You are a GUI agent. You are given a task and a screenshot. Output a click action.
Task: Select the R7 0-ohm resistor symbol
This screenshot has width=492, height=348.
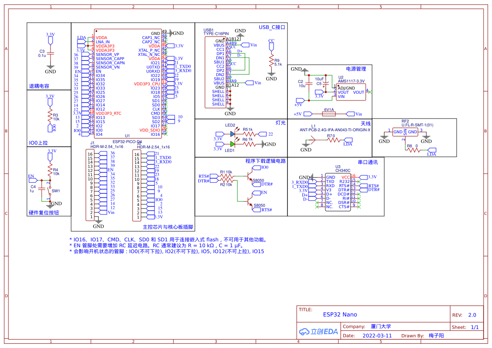click(334, 140)
